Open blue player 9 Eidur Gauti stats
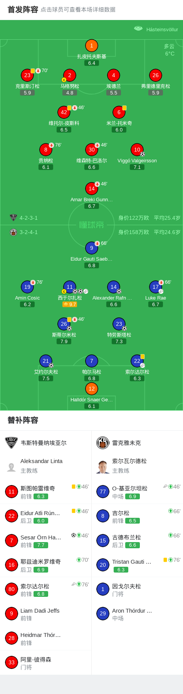This screenshot has height=694, width=183. [x=91, y=248]
